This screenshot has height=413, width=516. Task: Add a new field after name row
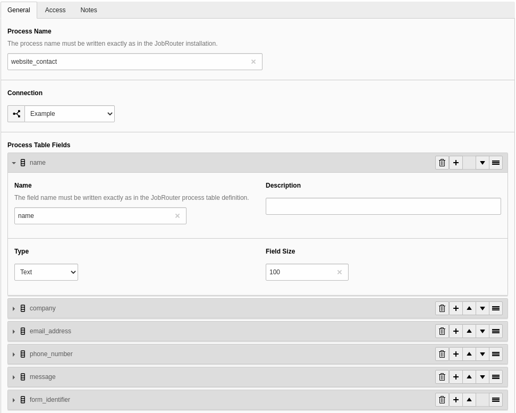click(456, 163)
